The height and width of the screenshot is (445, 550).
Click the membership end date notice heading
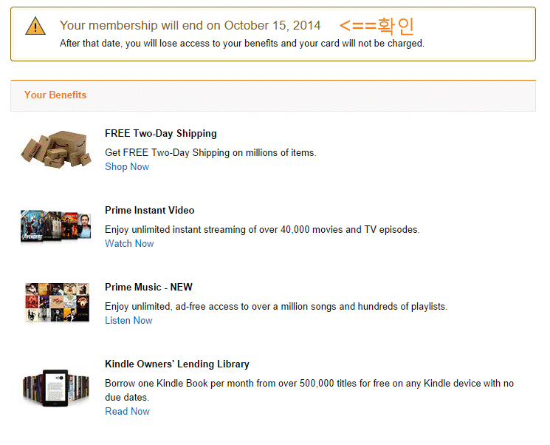[190, 26]
